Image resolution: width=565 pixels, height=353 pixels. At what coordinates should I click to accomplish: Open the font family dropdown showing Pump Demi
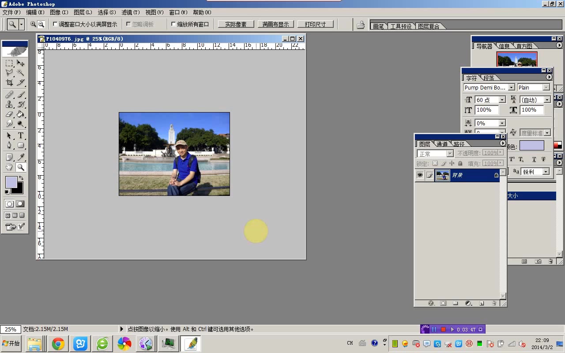(x=512, y=87)
